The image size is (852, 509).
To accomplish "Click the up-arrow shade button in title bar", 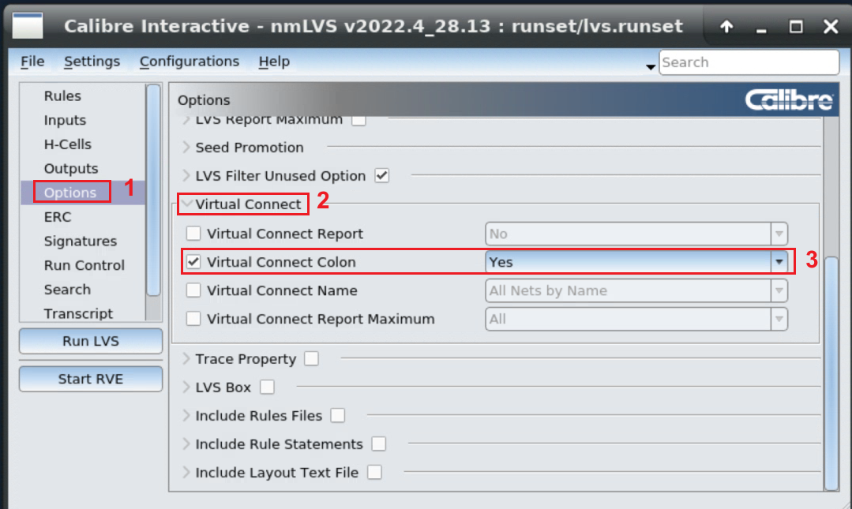I will tap(726, 26).
